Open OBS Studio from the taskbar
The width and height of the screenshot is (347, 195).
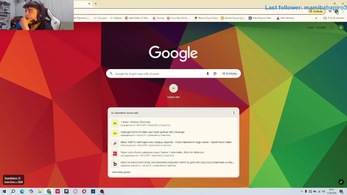tap(102, 191)
